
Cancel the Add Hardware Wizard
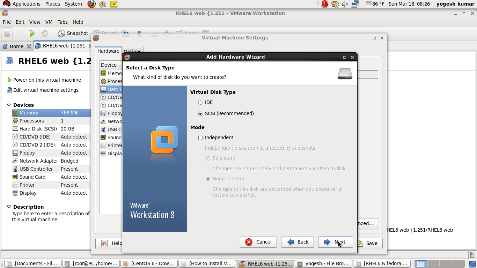click(x=258, y=242)
